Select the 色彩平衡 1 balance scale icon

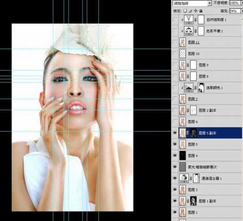click(x=189, y=31)
